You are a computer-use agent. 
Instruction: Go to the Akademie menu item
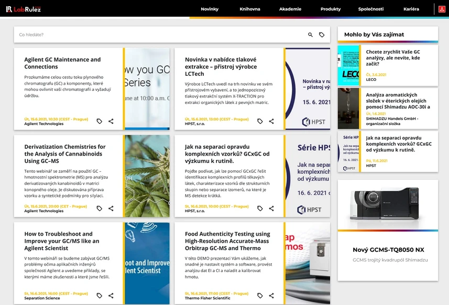tap(290, 9)
